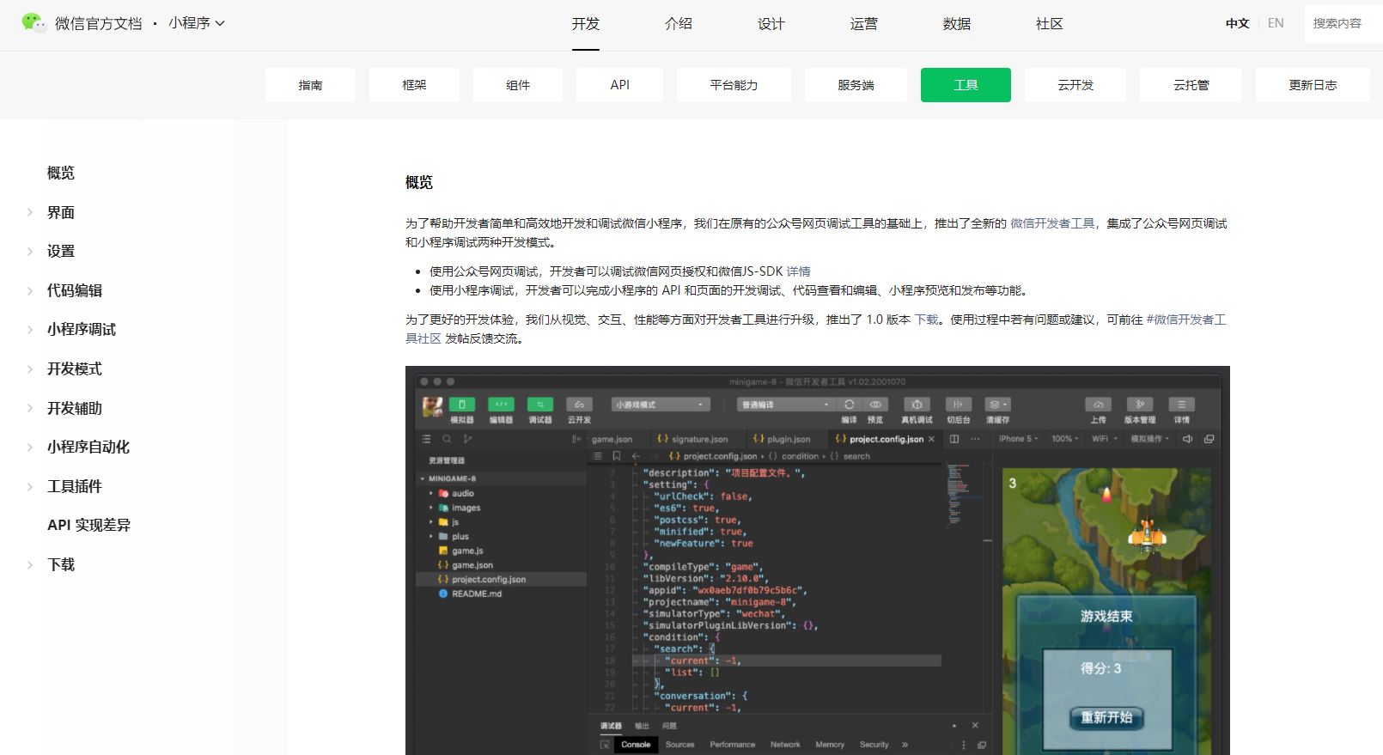The width and height of the screenshot is (1383, 755).
Task: Open the 云开发 section button
Action: click(1075, 85)
